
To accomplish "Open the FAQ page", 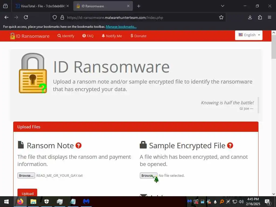I will [88, 36].
